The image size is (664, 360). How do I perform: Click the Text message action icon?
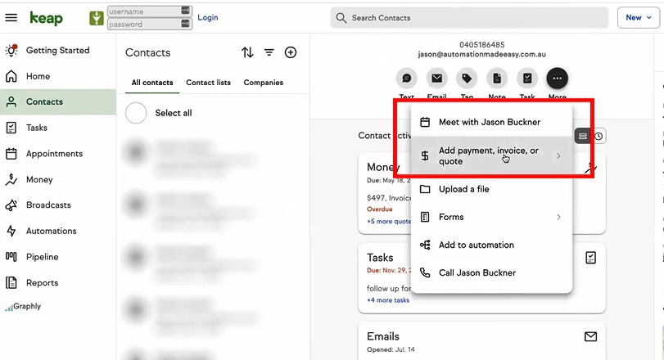(407, 79)
